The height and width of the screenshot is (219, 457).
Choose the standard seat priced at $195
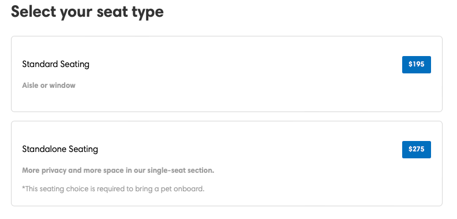[416, 65]
